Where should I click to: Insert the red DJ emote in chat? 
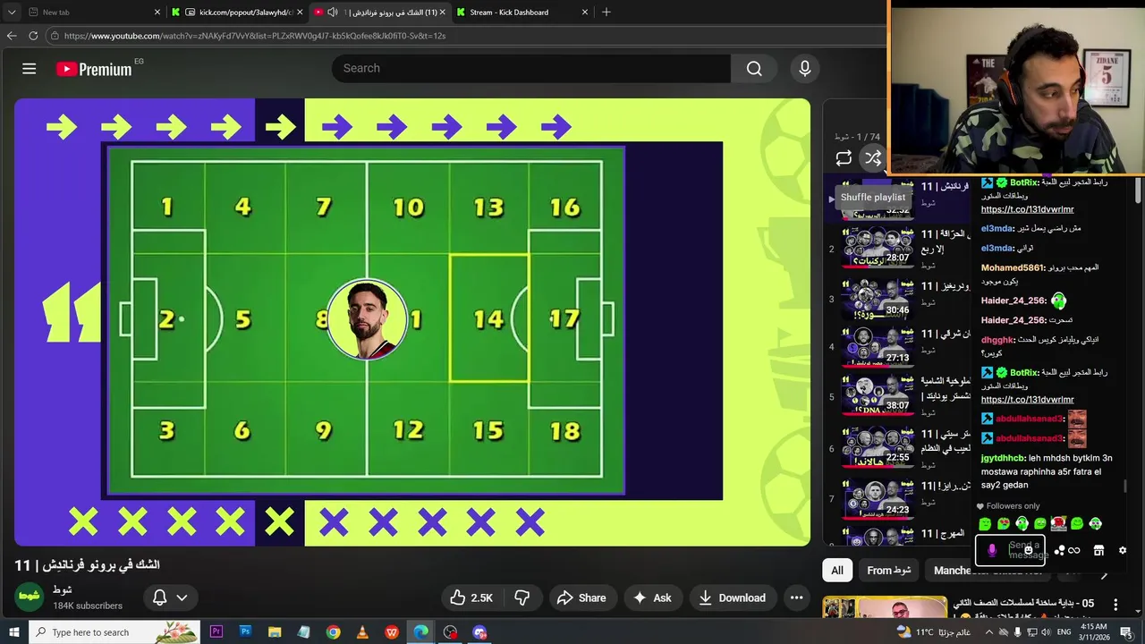tap(1058, 523)
